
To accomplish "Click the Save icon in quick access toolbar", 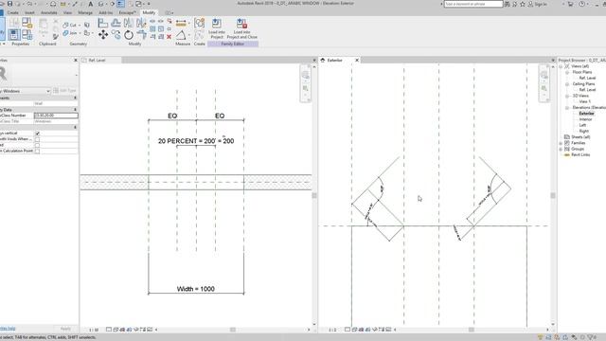I will 9,4.
